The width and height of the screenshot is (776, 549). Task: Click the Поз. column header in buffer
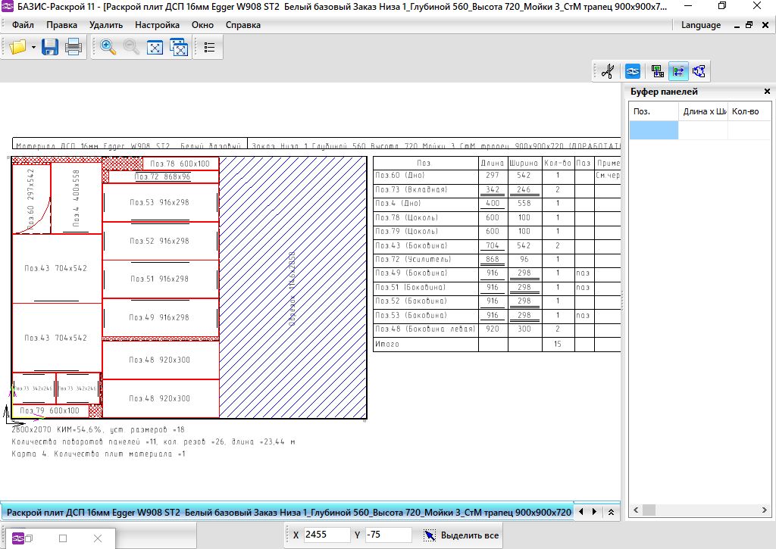(653, 111)
